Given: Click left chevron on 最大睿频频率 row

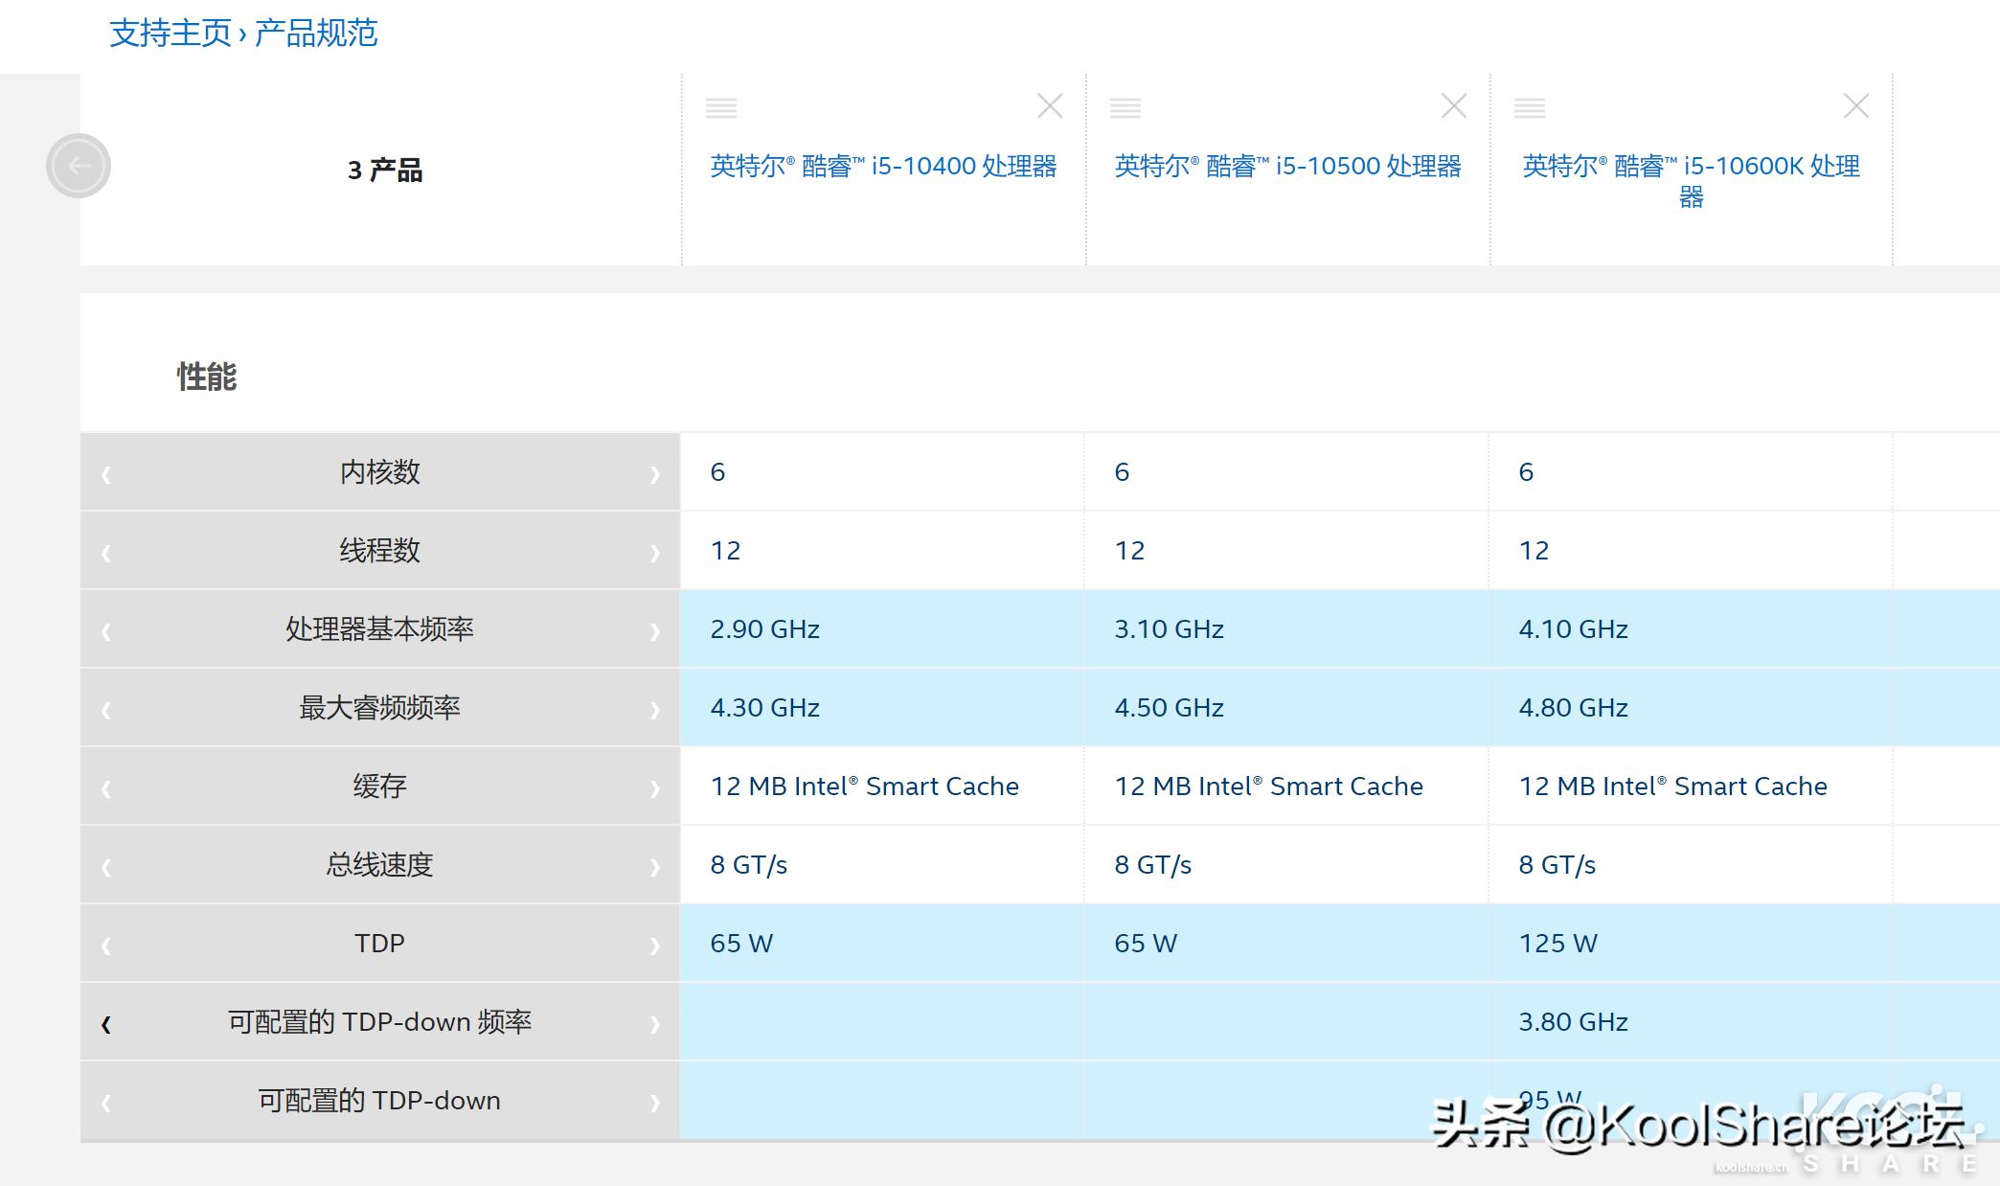Looking at the screenshot, I should [106, 710].
